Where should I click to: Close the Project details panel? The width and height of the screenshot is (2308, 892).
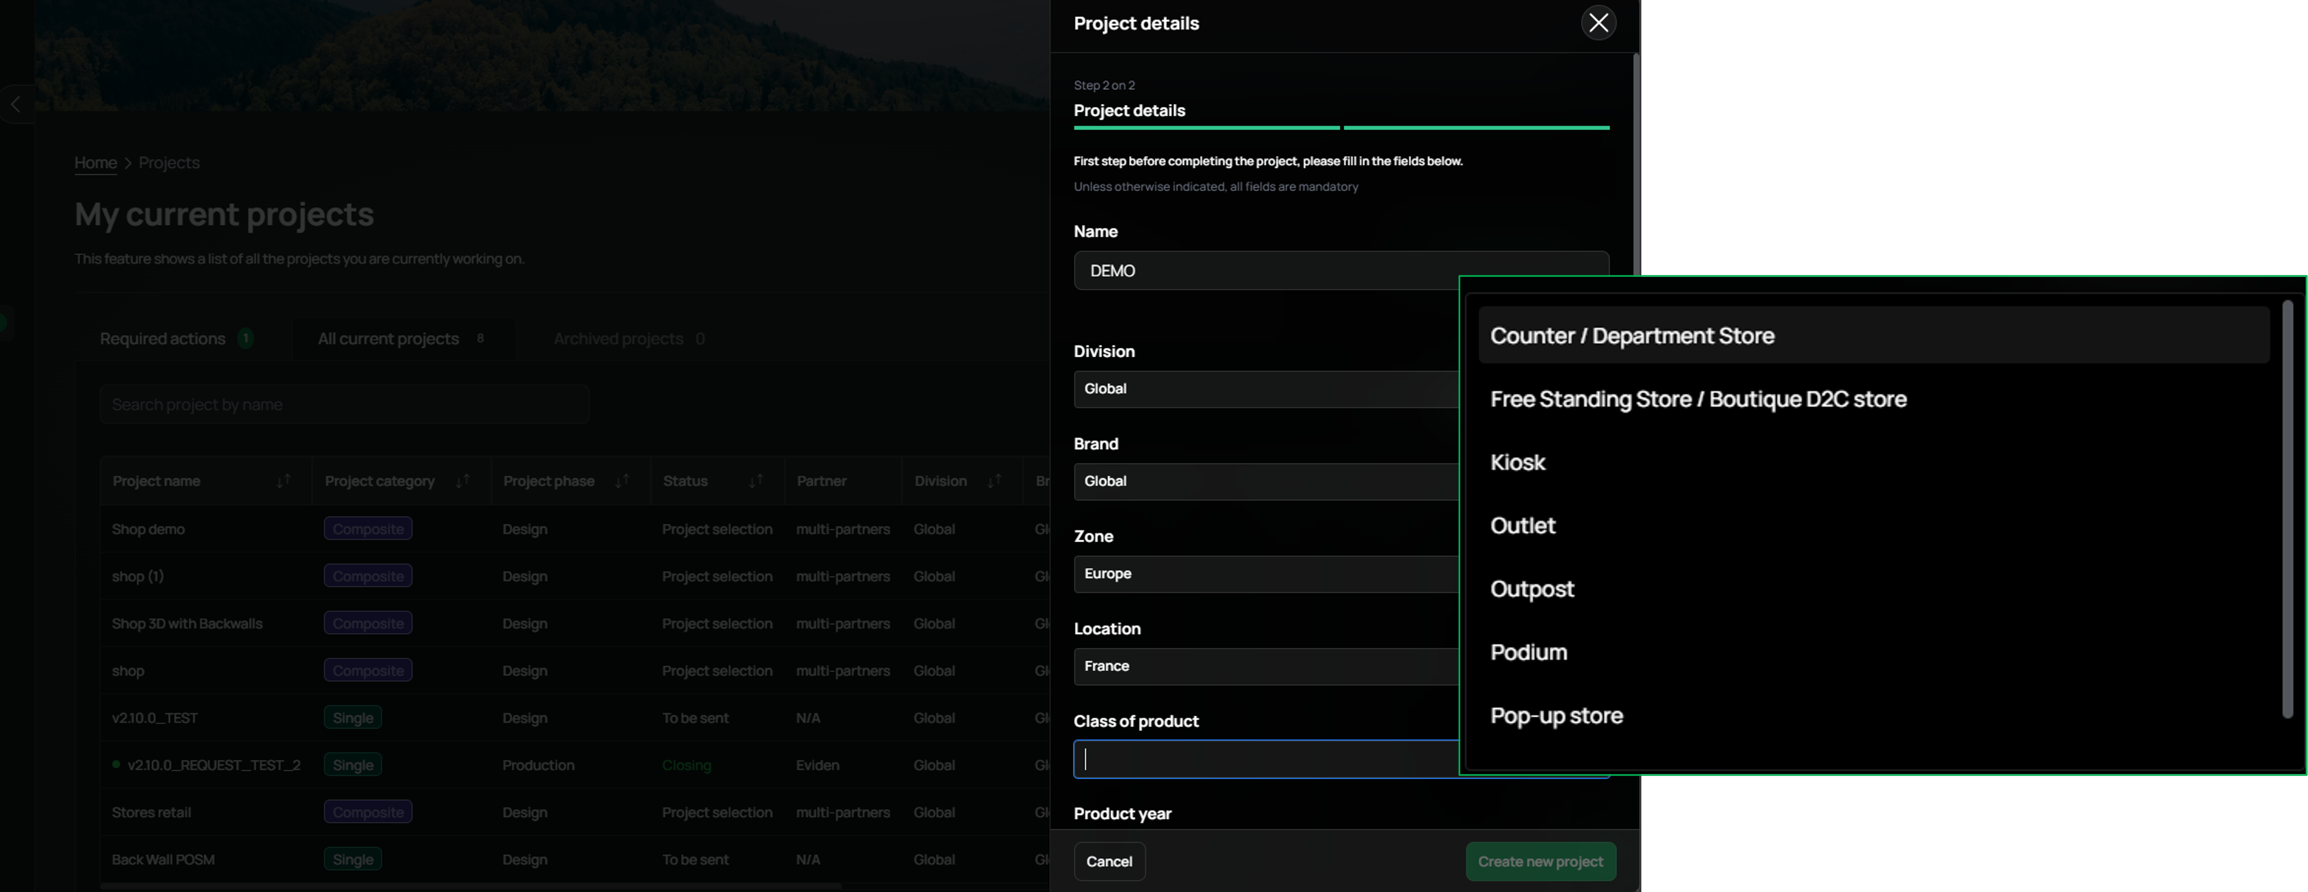pyautogui.click(x=1599, y=23)
